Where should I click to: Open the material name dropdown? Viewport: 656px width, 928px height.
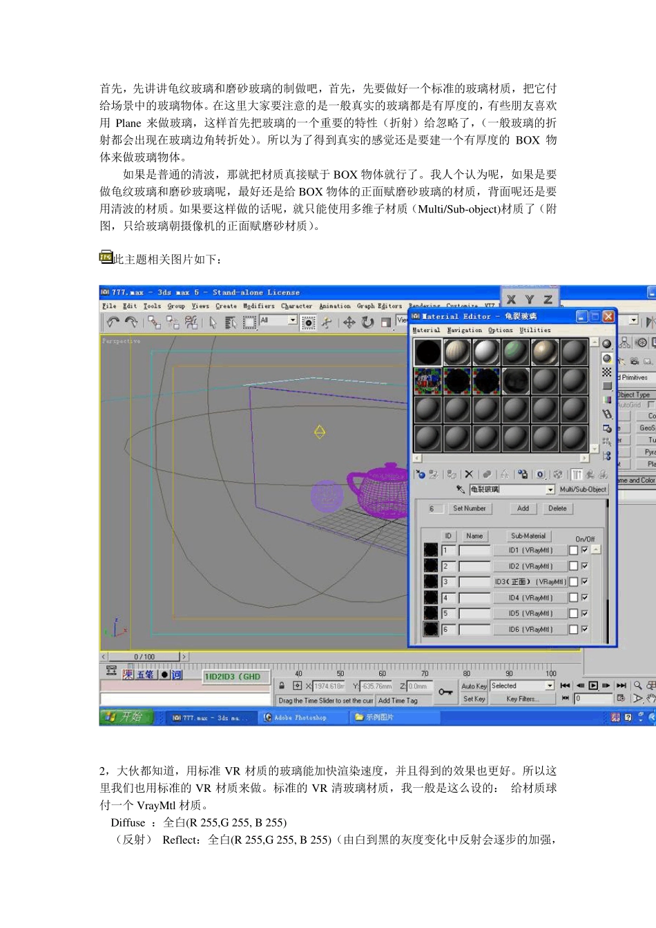550,490
